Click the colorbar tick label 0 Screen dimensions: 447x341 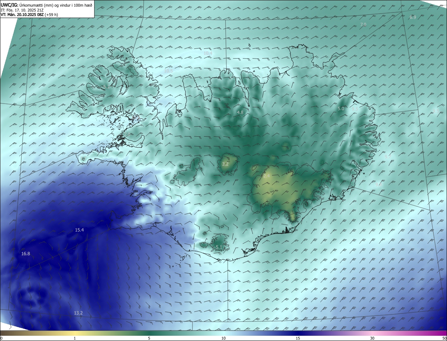point(1,338)
